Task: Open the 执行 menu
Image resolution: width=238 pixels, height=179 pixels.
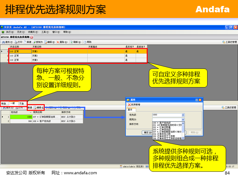Action: click(x=10, y=32)
